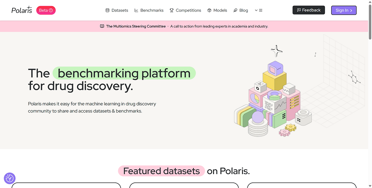Click 'A call to action' banner text

(219, 26)
